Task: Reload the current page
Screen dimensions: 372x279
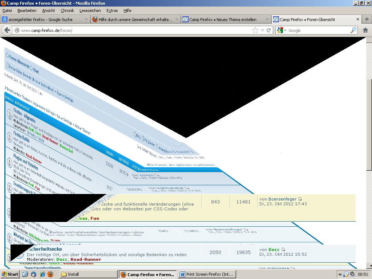Action: pyautogui.click(x=269, y=31)
